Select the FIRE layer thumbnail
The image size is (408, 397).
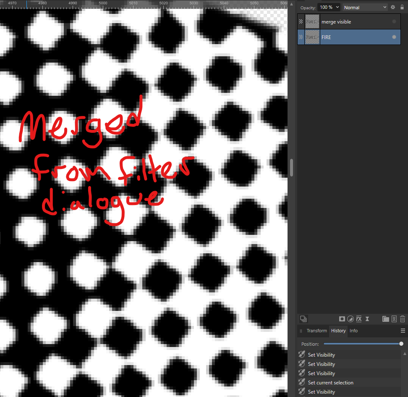click(312, 37)
